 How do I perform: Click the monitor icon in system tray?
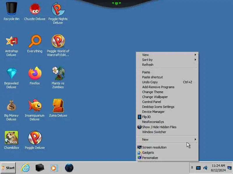(198, 168)
